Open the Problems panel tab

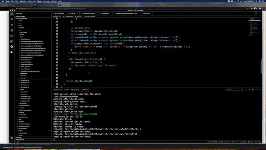pos(57,90)
